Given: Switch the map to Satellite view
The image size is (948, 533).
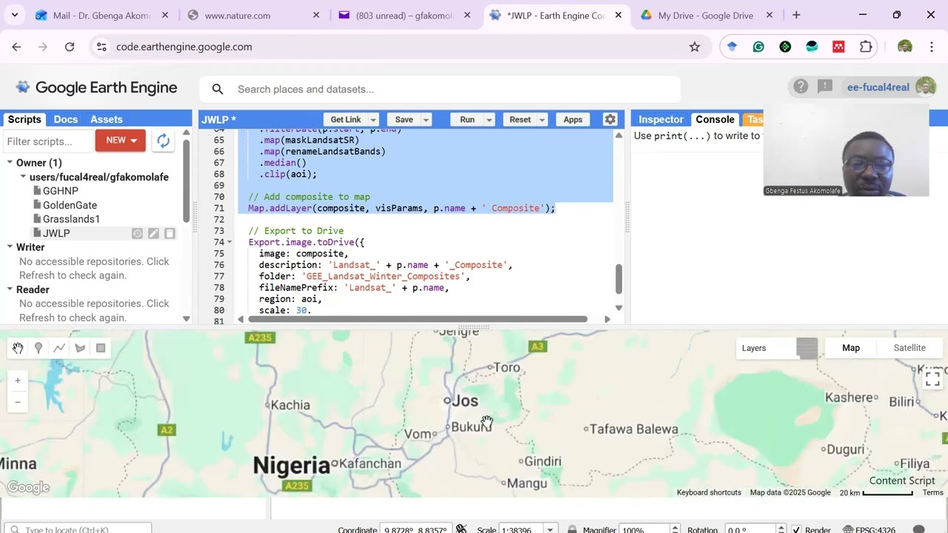Looking at the screenshot, I should pos(909,348).
